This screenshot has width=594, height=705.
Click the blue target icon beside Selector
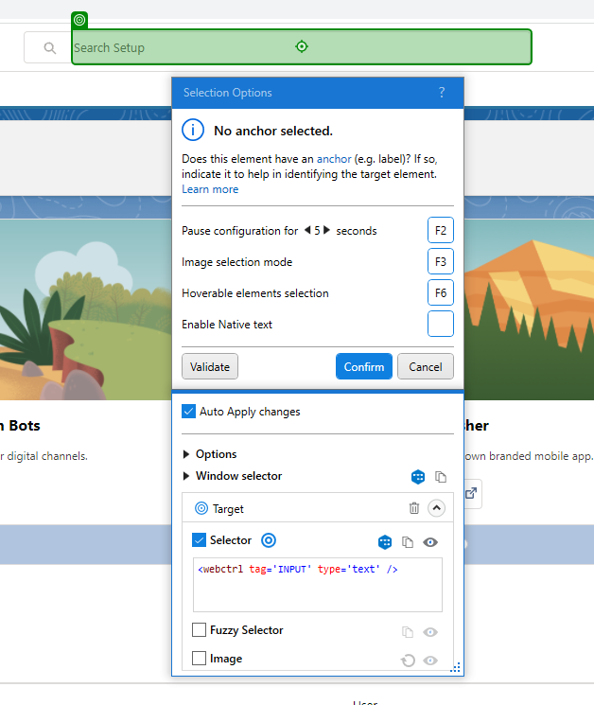[268, 540]
